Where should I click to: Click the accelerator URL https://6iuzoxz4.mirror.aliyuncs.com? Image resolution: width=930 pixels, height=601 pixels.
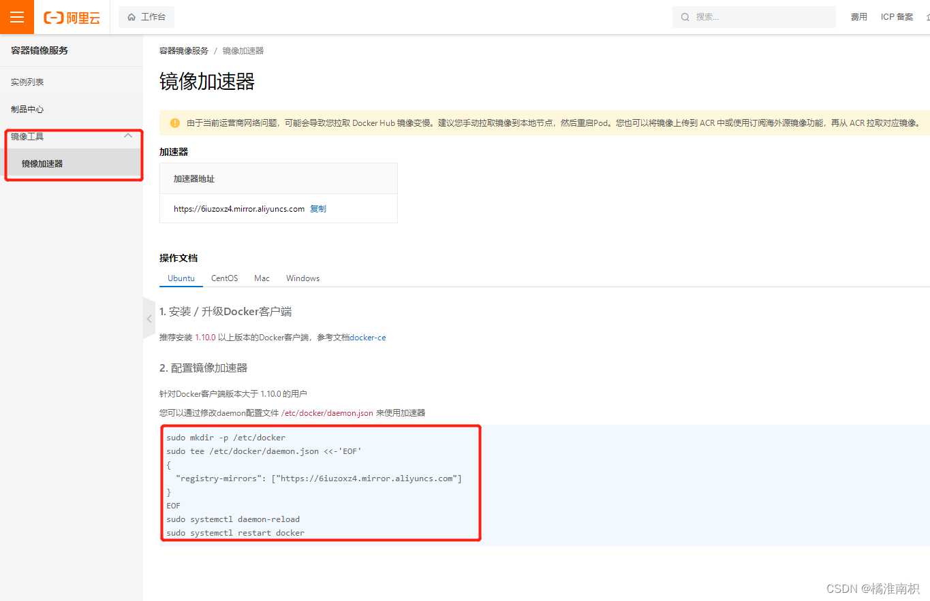[x=239, y=209]
